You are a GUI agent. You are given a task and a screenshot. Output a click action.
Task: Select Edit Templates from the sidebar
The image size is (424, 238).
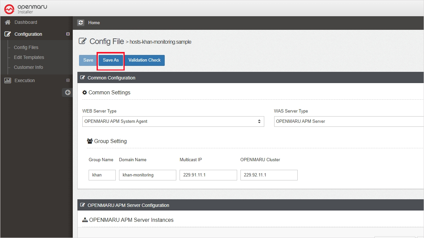pyautogui.click(x=29, y=57)
